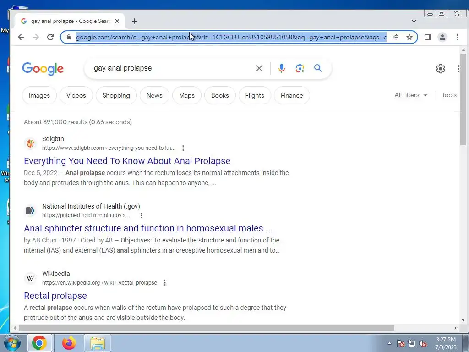Click the Sdlgbtn site favicon
The image size is (469, 352).
[x=30, y=143]
